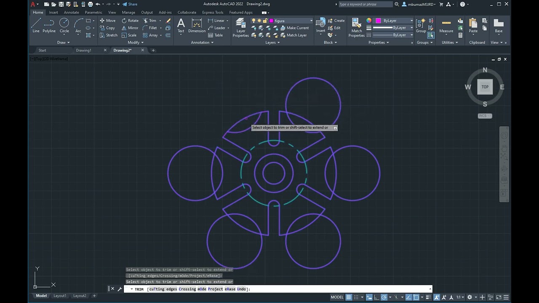Switch to the Drawing1 file tab
Image resolution: width=539 pixels, height=303 pixels.
click(83, 50)
